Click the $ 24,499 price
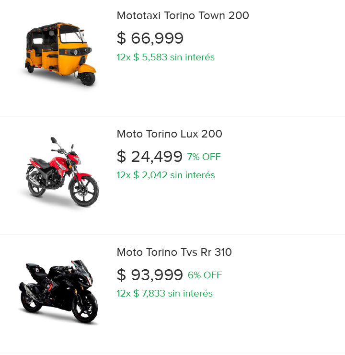The image size is (345, 355). point(149,156)
